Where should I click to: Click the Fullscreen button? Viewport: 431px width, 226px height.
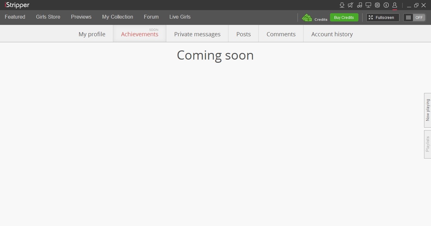click(382, 18)
